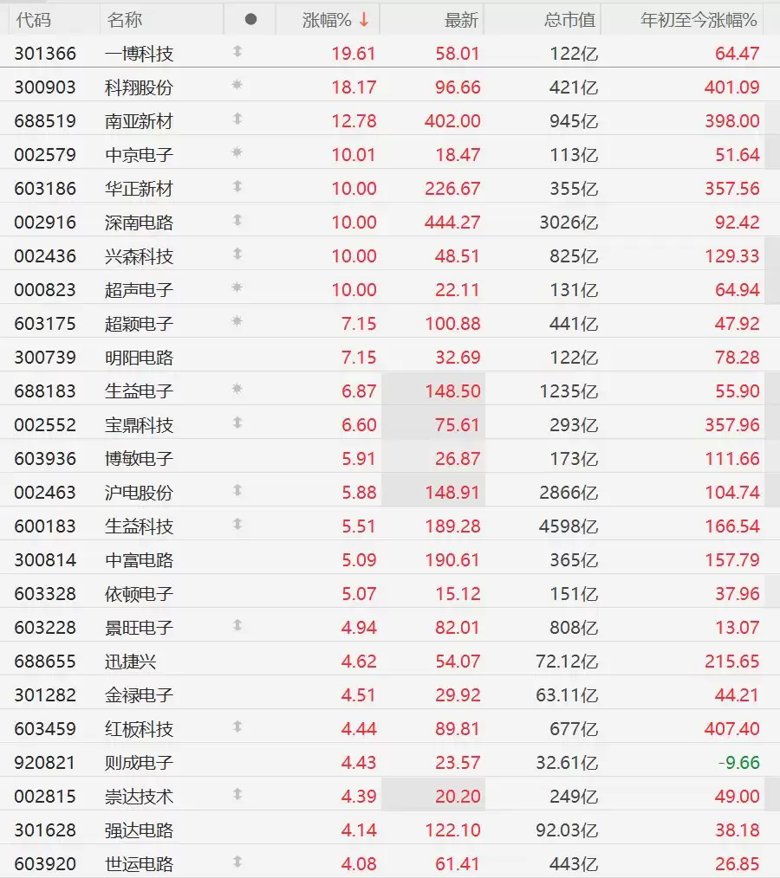
Task: Click the arrow marker on 红板科技 row
Action: (237, 726)
